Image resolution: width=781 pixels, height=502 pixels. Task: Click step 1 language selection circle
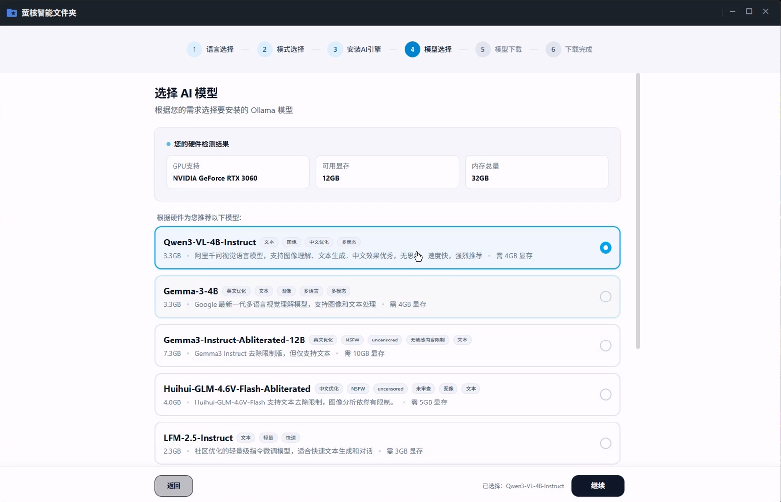(194, 49)
